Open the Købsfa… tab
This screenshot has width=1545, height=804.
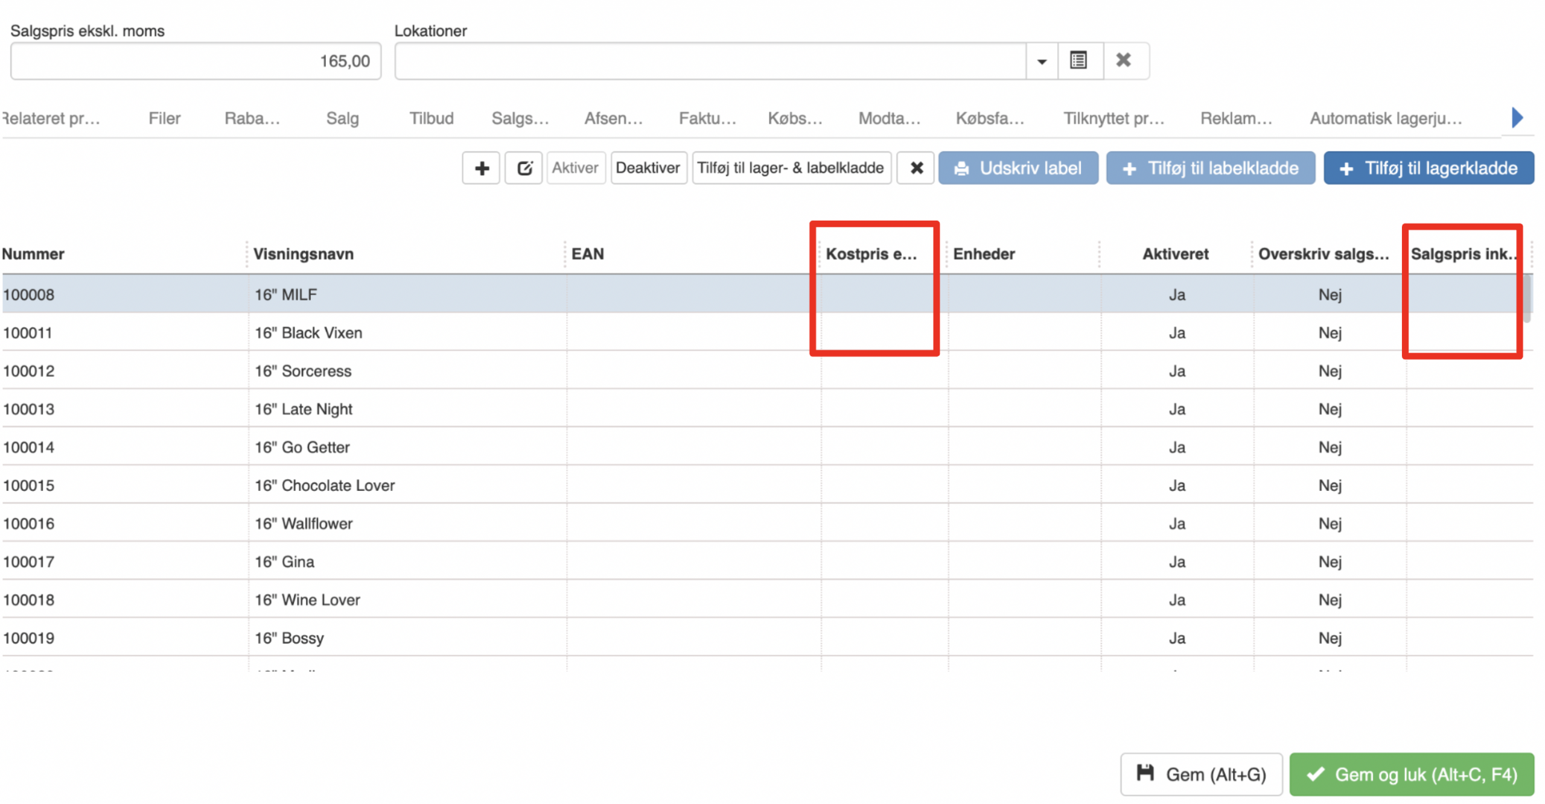pyautogui.click(x=990, y=118)
